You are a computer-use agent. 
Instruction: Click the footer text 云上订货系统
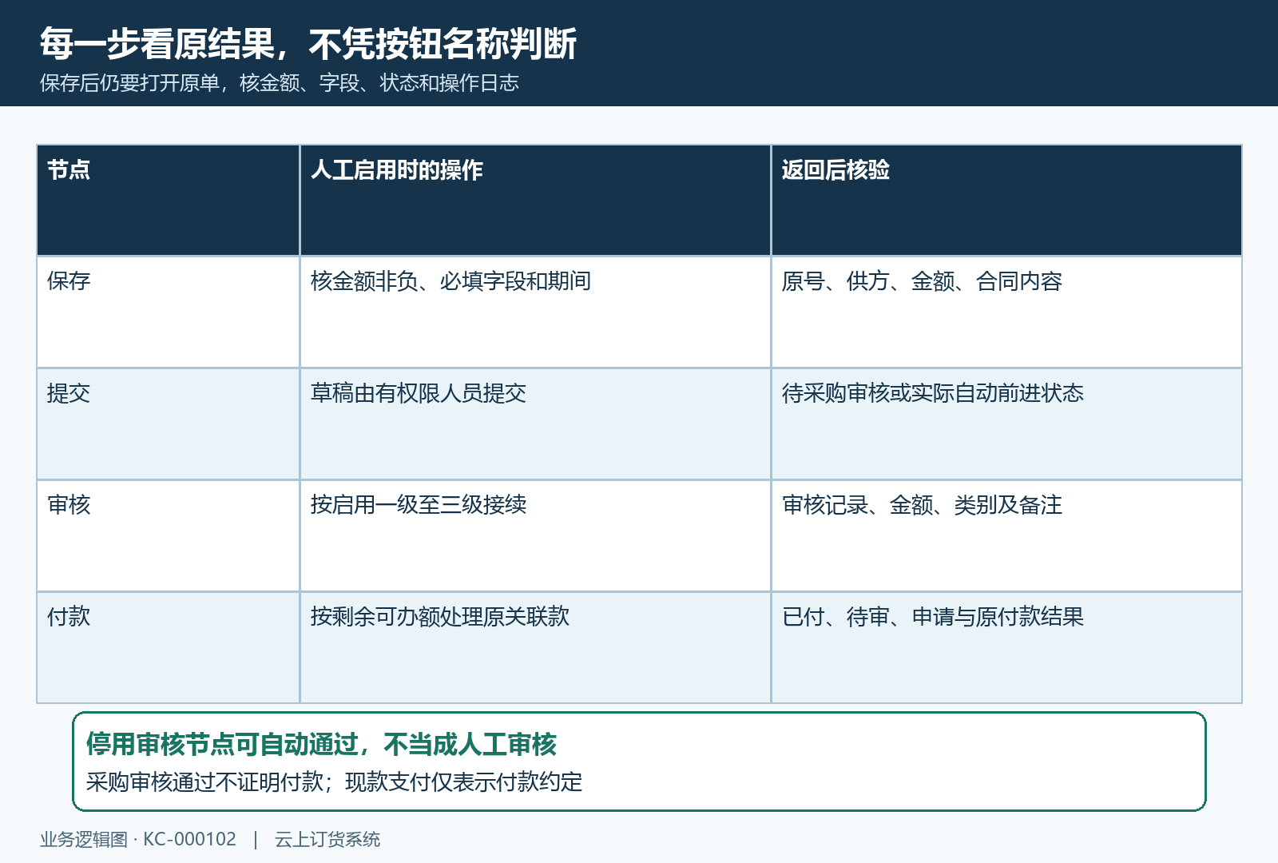(327, 840)
